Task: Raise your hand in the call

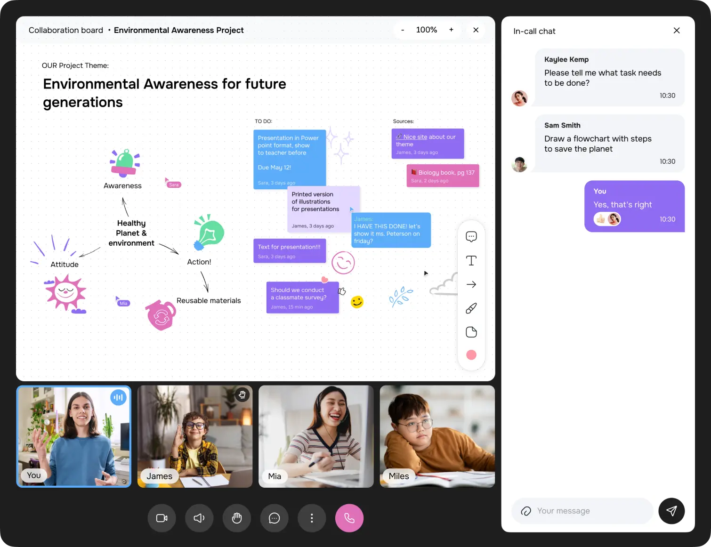Action: 237,518
